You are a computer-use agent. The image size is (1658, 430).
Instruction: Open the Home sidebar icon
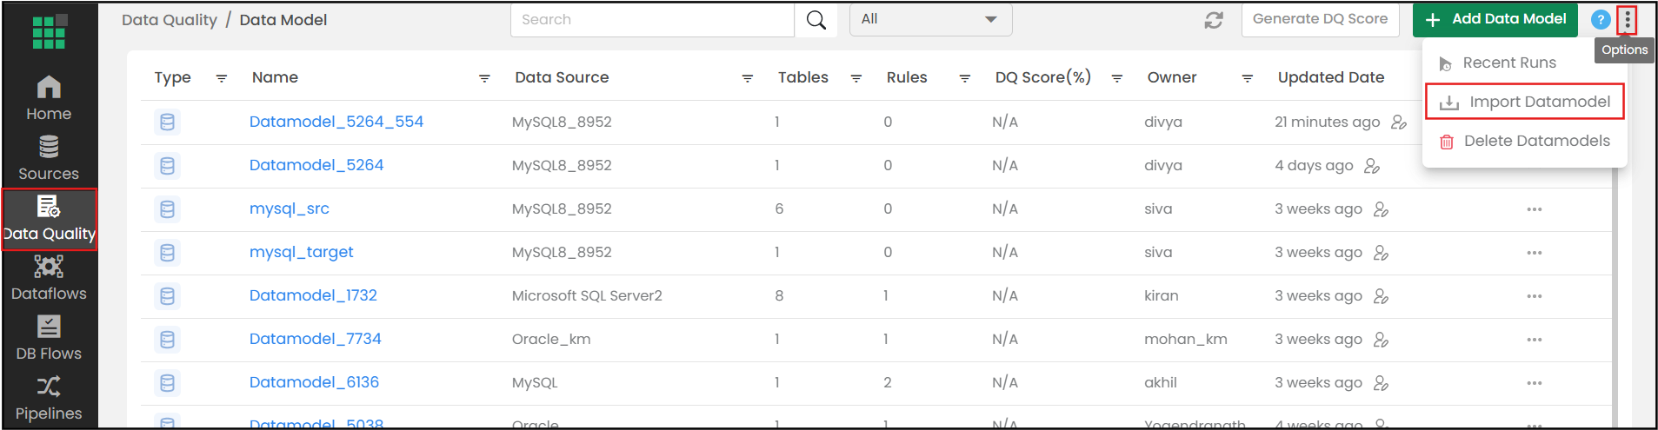click(49, 98)
